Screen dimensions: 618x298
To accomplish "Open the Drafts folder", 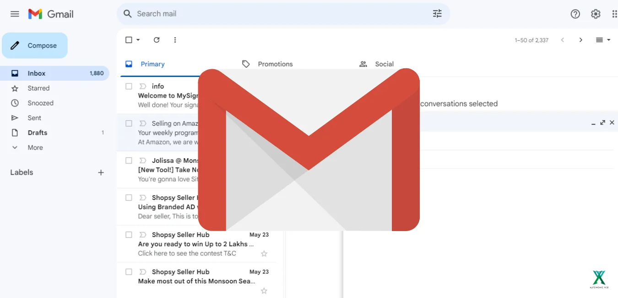I will click(54, 132).
